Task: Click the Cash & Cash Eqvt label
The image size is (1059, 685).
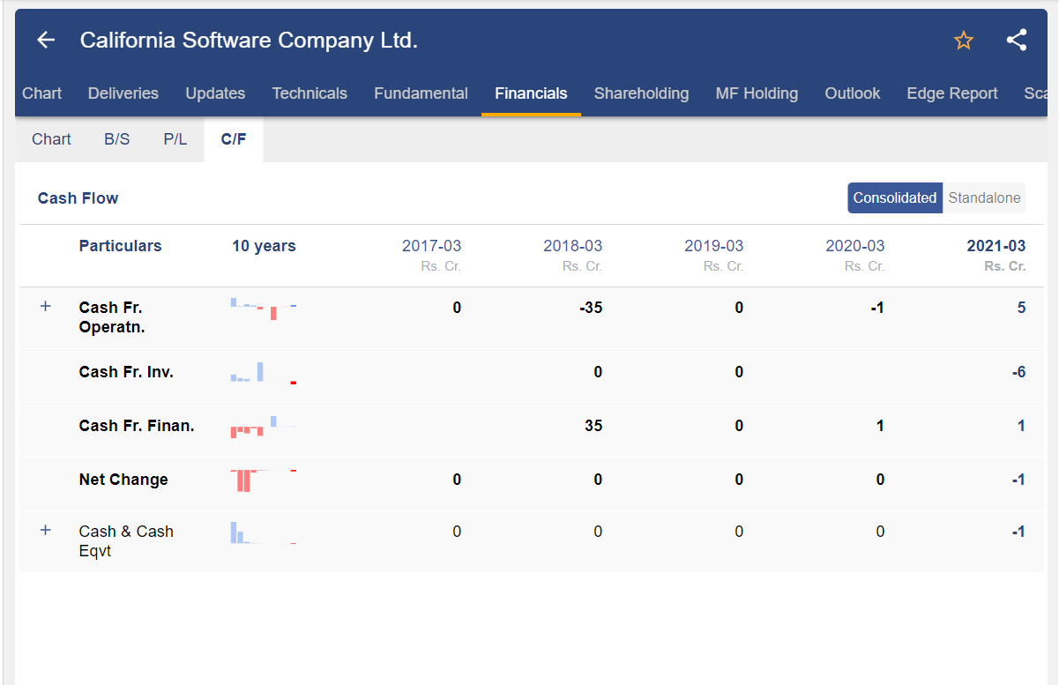Action: tap(126, 541)
